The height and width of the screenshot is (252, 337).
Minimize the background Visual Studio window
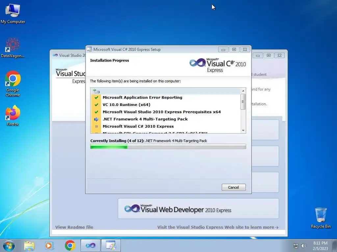[x=258, y=55]
